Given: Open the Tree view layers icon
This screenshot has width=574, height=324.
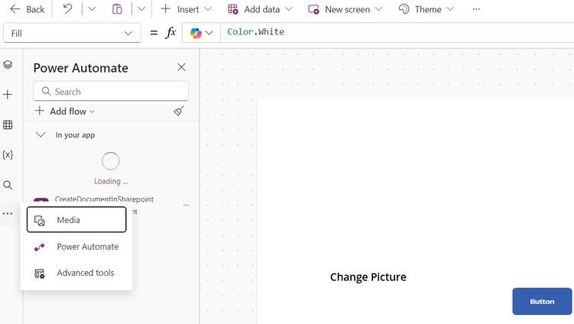Looking at the screenshot, I should pos(8,64).
